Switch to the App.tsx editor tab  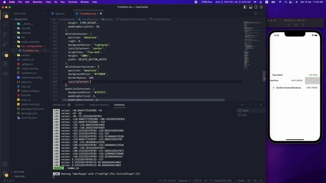click(60, 14)
